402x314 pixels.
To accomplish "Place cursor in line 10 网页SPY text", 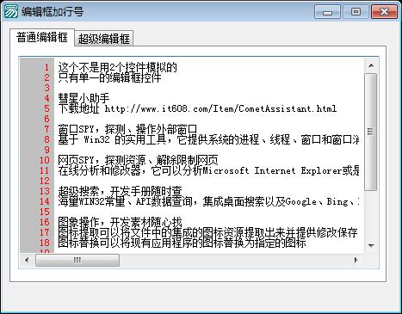I will (x=76, y=160).
